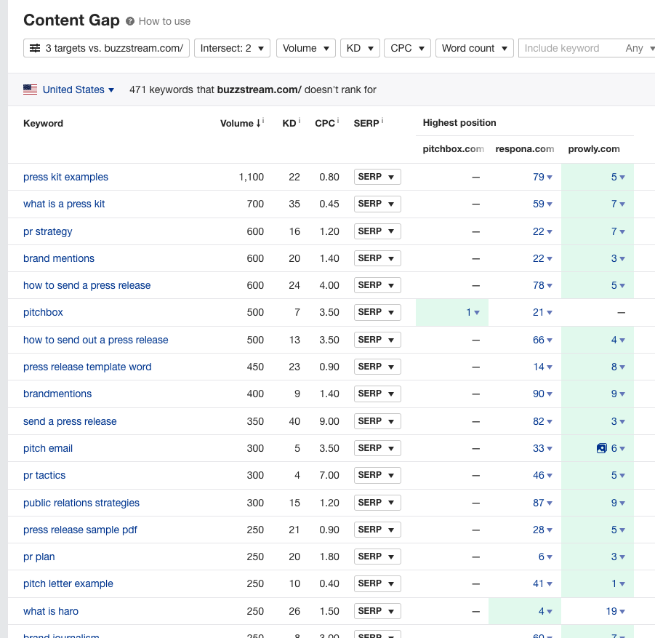Open the CPC filter dropdown
655x638 pixels.
pos(407,48)
